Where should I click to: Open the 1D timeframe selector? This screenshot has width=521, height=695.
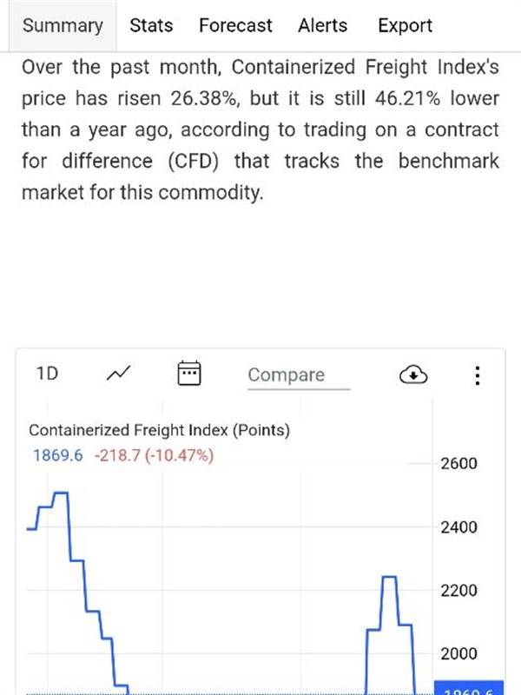(x=47, y=374)
